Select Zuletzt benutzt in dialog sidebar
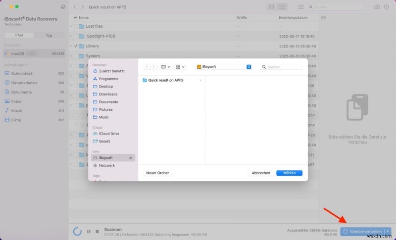This screenshot has height=240, width=396. tap(112, 71)
